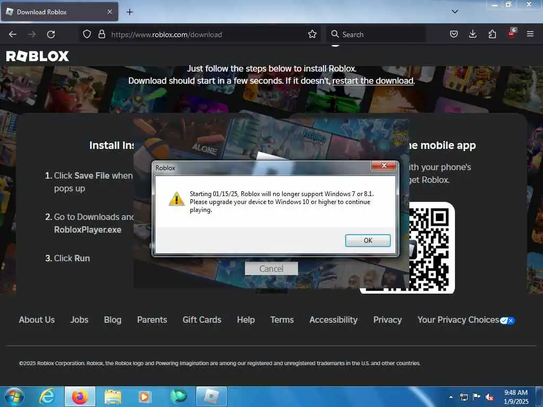
Task: Open a new browser tab
Action: coord(129,12)
